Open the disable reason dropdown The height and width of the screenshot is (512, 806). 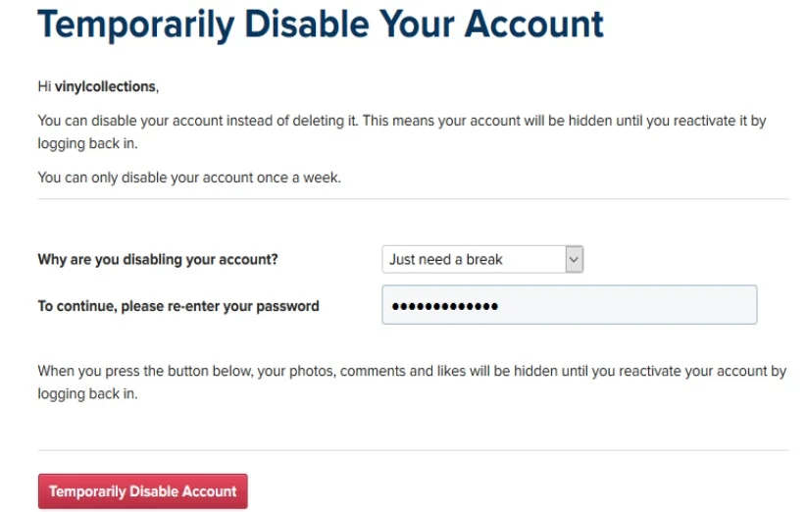(x=481, y=259)
